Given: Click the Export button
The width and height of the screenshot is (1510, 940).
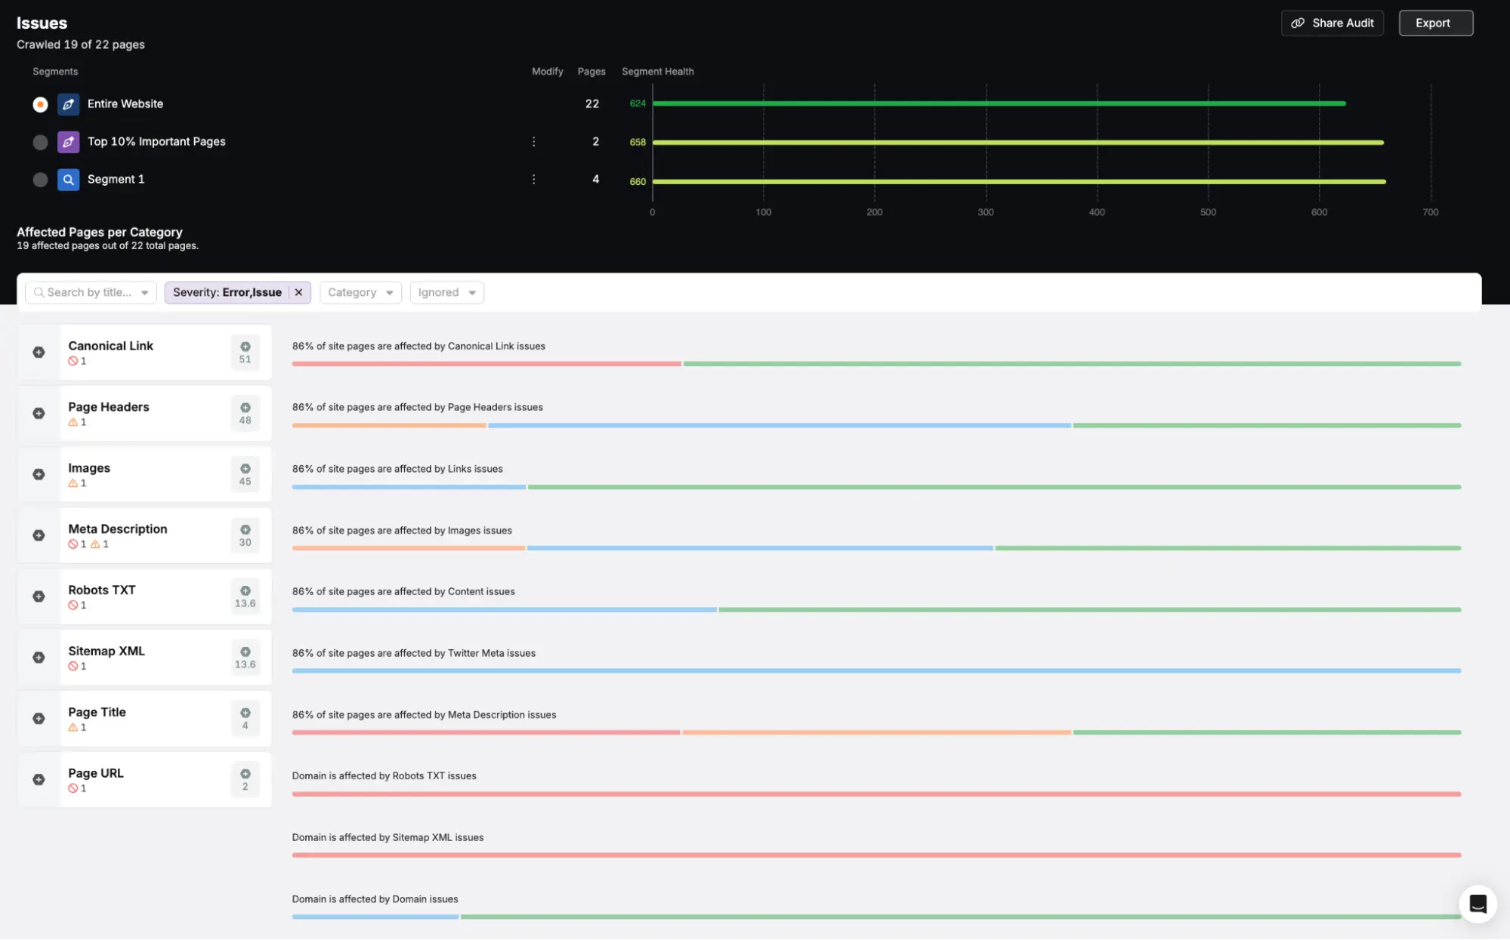Looking at the screenshot, I should [1435, 23].
